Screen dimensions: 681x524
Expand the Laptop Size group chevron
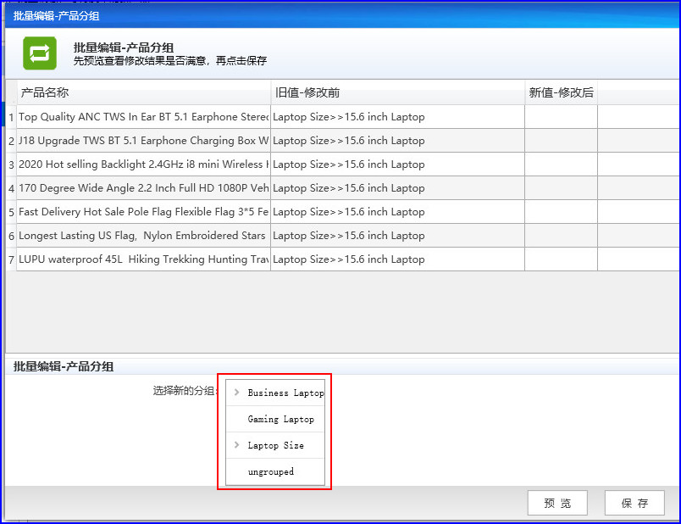[236, 445]
